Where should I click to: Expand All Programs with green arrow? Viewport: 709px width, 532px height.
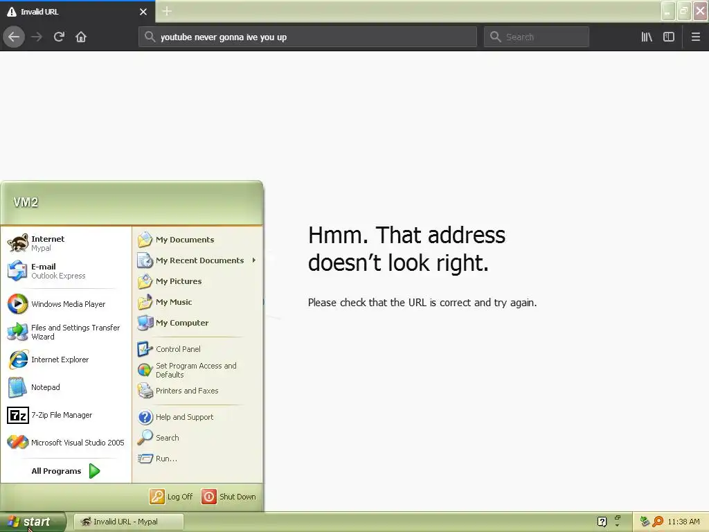coord(66,471)
